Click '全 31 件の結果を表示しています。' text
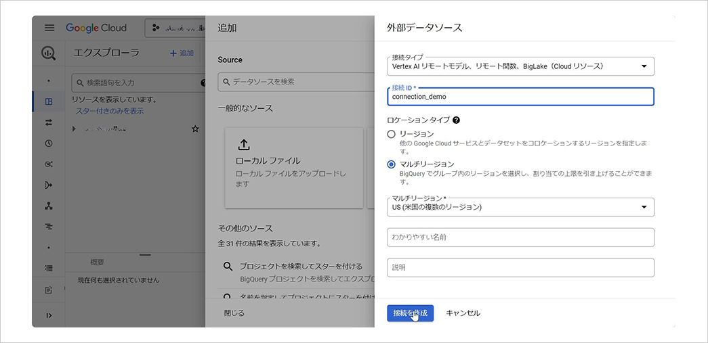This screenshot has height=343, width=708. click(x=270, y=244)
